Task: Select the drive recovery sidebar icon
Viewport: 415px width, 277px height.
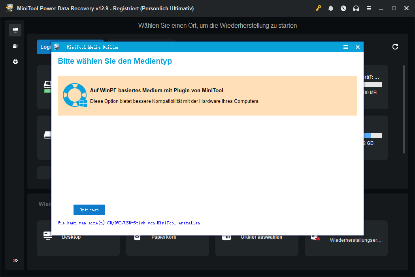Action: click(x=15, y=30)
